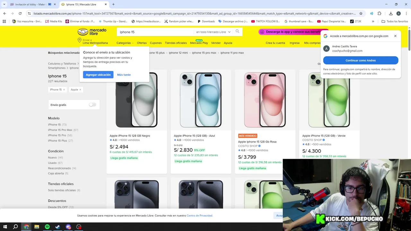Open the Cupones menu item

click(156, 43)
